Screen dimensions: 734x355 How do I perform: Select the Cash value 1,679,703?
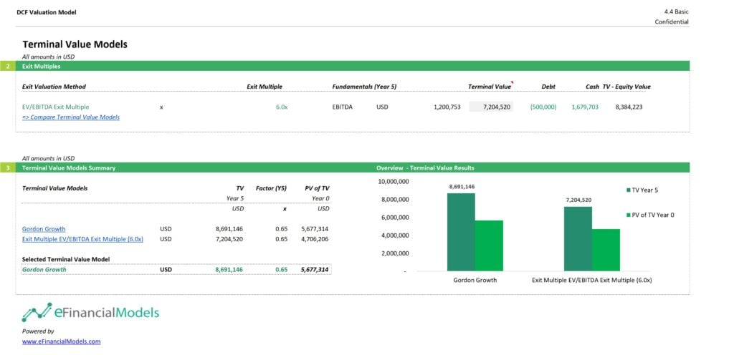[x=585, y=107]
